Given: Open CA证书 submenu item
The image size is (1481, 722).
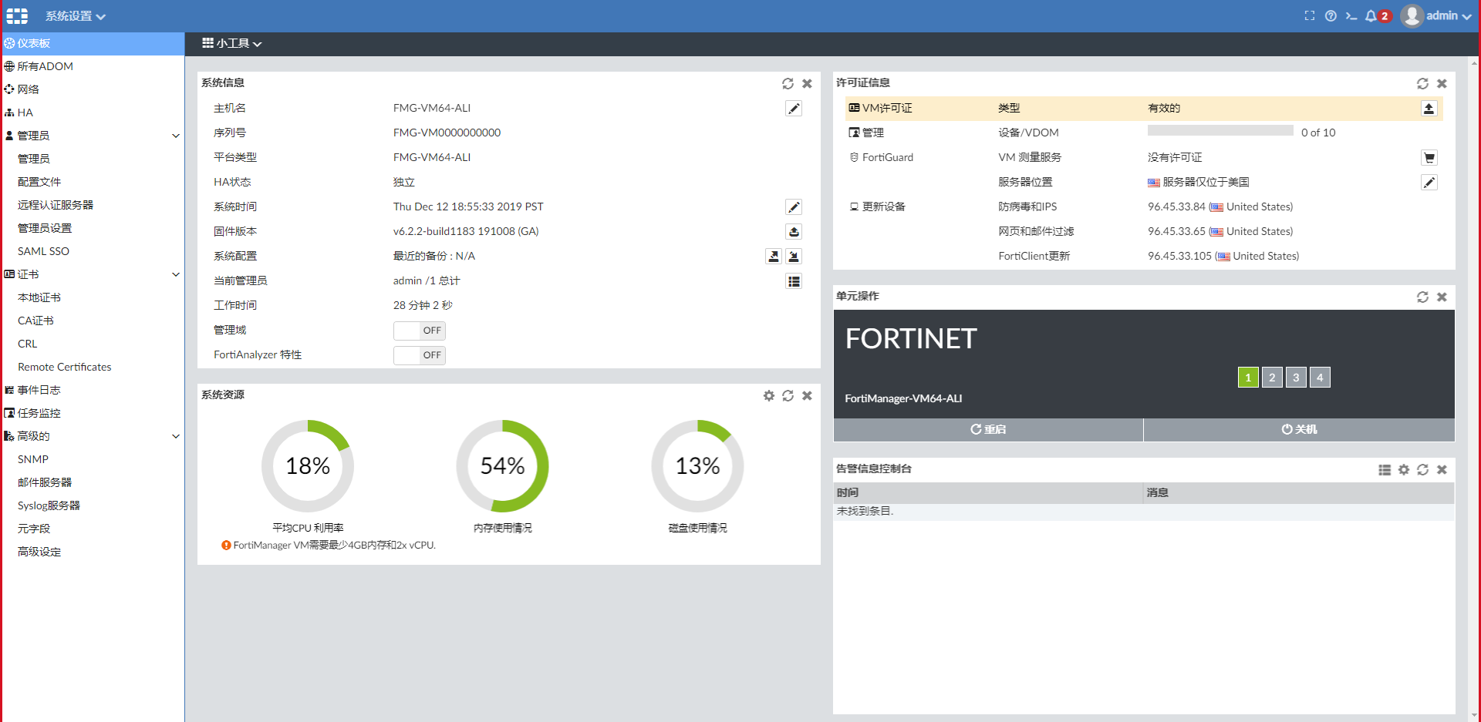Looking at the screenshot, I should pyautogui.click(x=35, y=321).
